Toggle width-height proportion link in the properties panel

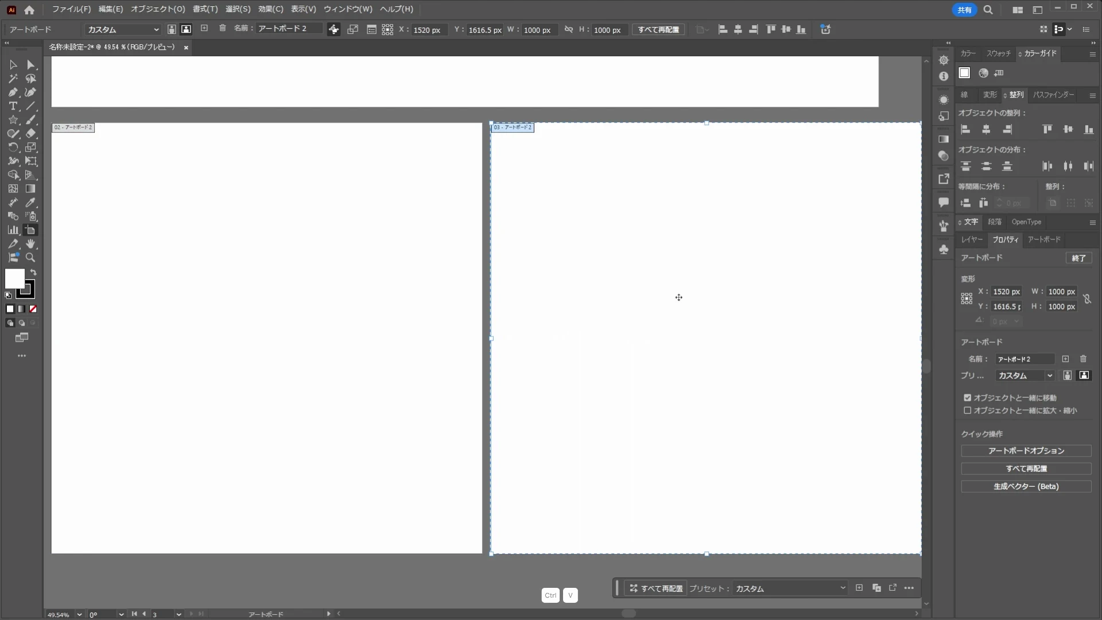1087,299
